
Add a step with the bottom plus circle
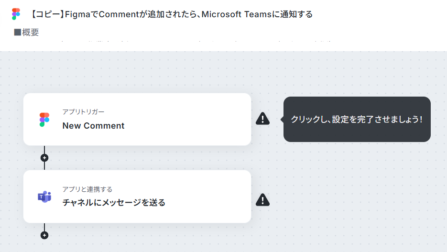pyautogui.click(x=44, y=235)
